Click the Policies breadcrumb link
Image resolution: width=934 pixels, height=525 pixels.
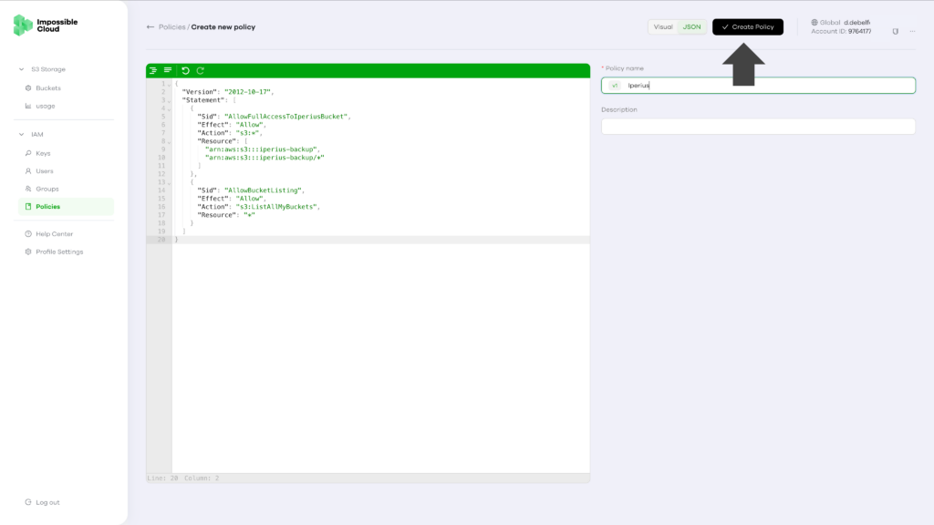(171, 26)
